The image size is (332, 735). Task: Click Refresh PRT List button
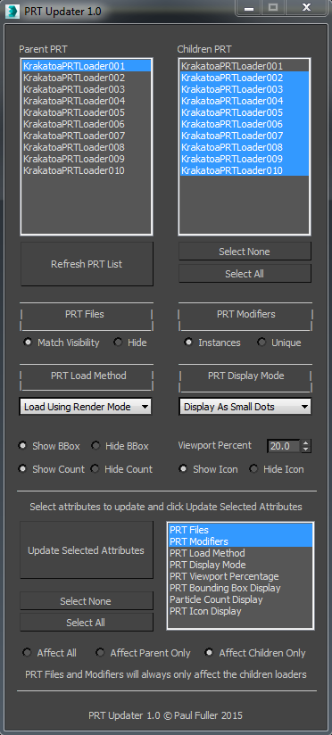[87, 264]
